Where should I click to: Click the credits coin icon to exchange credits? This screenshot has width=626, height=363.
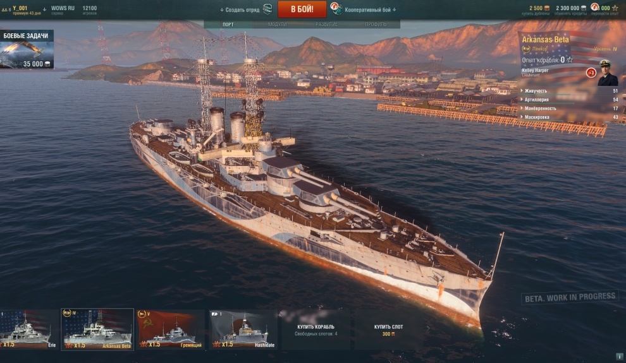[583, 8]
